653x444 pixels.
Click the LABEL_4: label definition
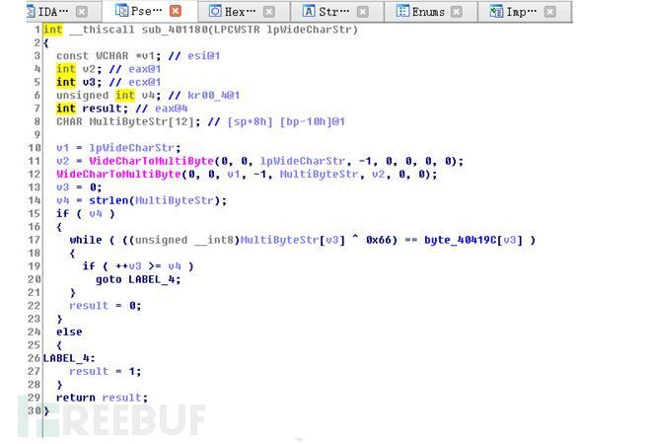[x=69, y=358]
